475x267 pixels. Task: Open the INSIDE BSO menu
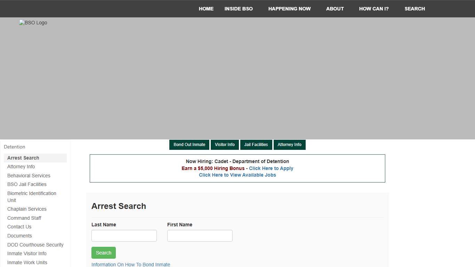(239, 9)
